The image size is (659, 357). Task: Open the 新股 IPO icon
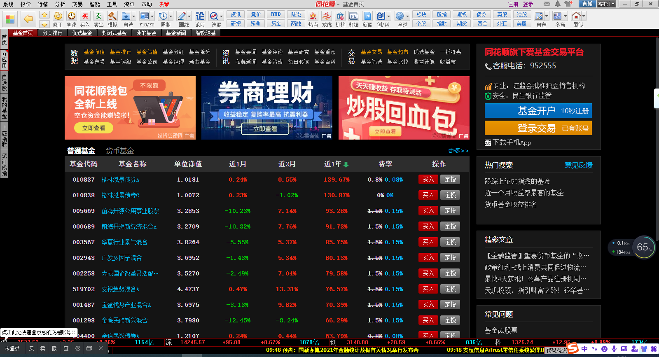(x=367, y=16)
